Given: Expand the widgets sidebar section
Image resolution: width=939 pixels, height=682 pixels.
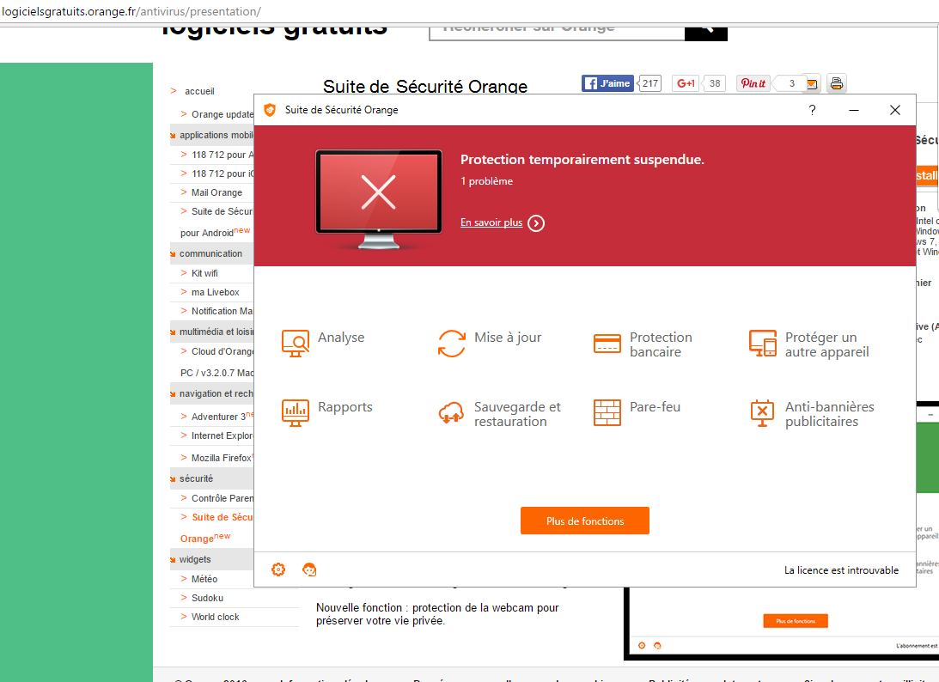Looking at the screenshot, I should [x=212, y=560].
